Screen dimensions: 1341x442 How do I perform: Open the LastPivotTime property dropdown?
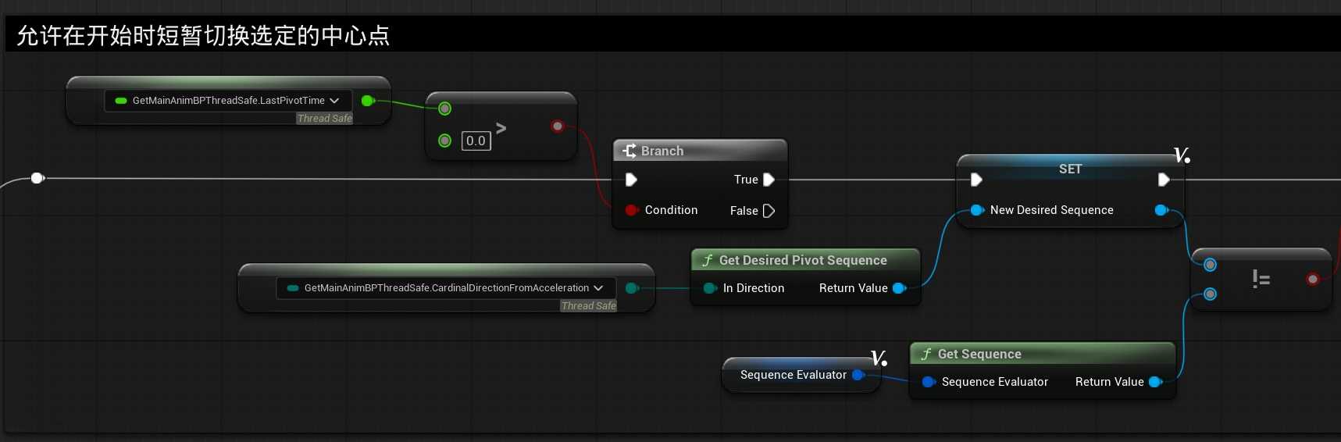[334, 101]
